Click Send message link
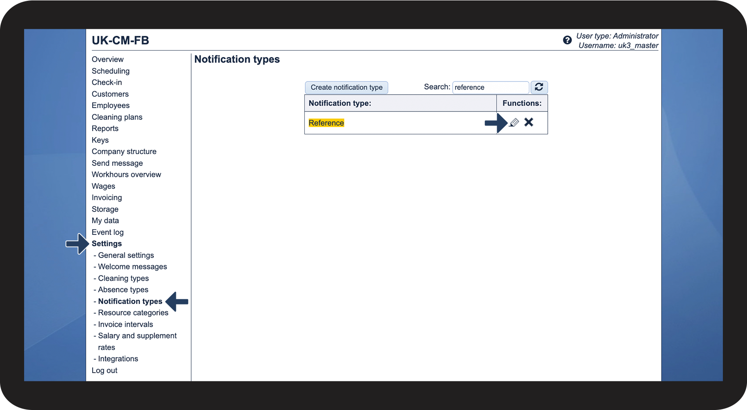747x410 pixels. 118,163
